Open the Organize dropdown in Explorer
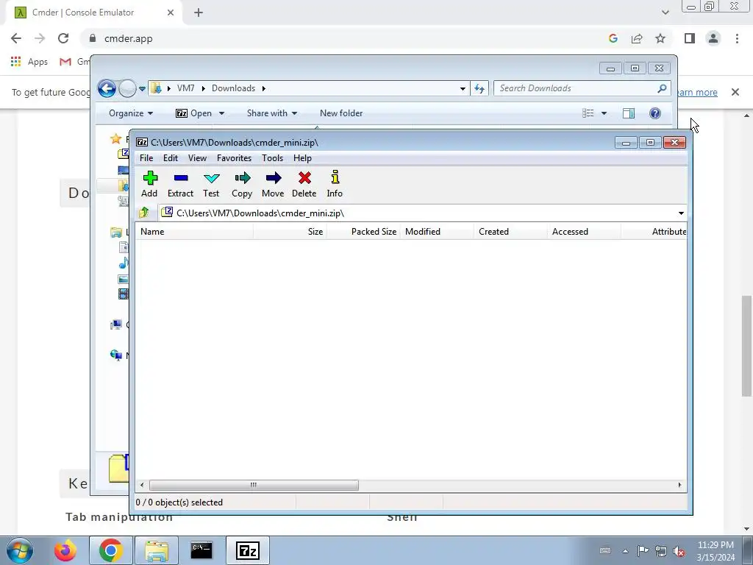Screen dimensions: 753x565 [131, 113]
